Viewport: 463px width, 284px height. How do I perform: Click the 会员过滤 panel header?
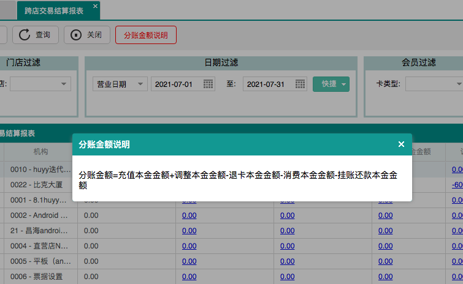click(418, 62)
